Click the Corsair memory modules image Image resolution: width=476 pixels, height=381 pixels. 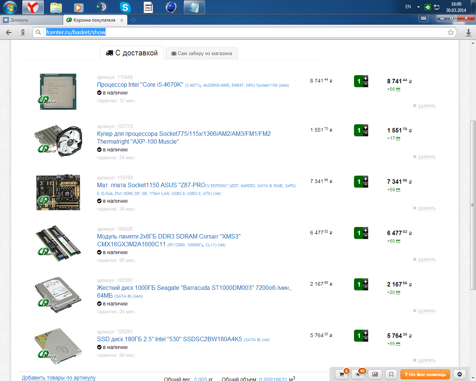point(58,243)
